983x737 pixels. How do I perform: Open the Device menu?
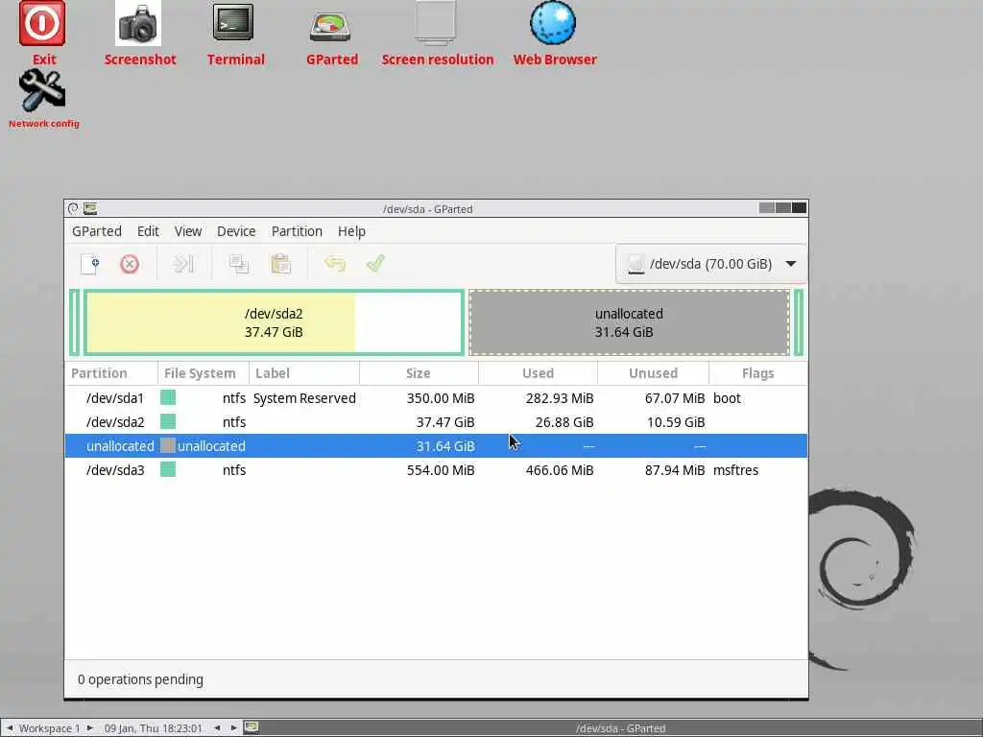click(x=236, y=231)
